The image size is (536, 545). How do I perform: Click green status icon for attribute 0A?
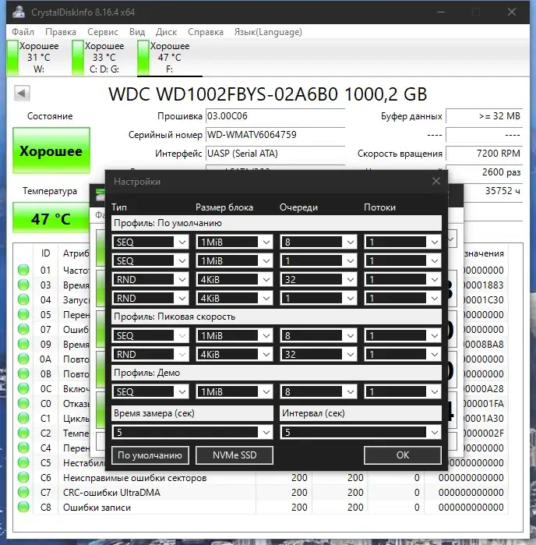point(23,359)
